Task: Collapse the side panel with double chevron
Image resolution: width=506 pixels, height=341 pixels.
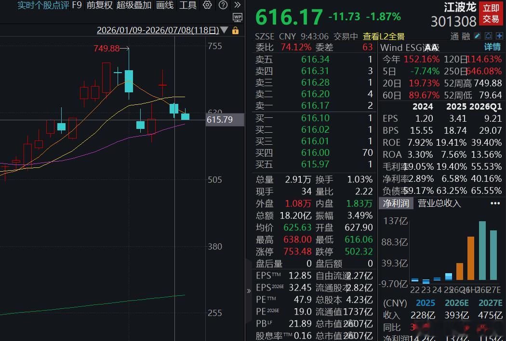Action: (x=249, y=291)
